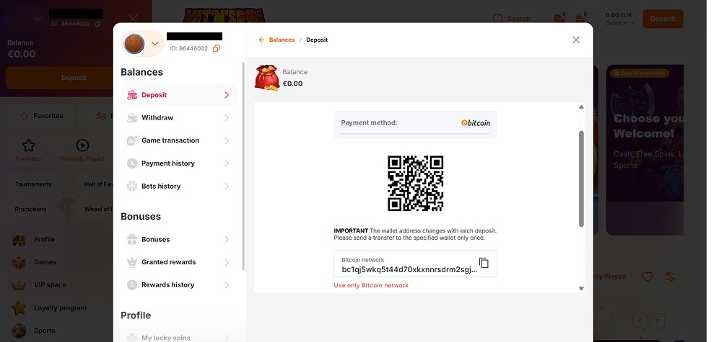Close the background sidebar with X
Image resolution: width=711 pixels, height=342 pixels.
pos(133,19)
